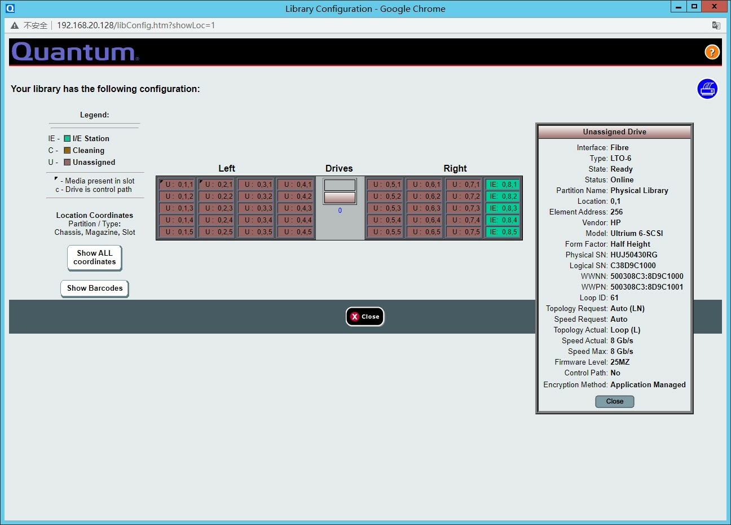Click the Logical SN value C38D9C1000
The height and width of the screenshot is (525, 731).
[x=633, y=266]
